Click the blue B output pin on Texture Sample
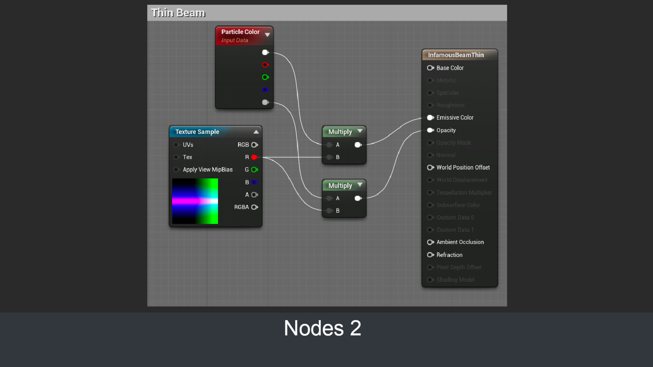Screen dimensions: 653x367 tap(255, 182)
